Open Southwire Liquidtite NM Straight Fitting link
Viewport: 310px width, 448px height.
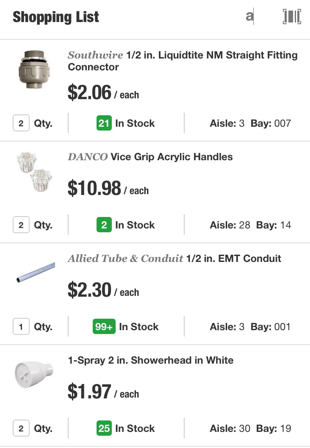tap(183, 61)
